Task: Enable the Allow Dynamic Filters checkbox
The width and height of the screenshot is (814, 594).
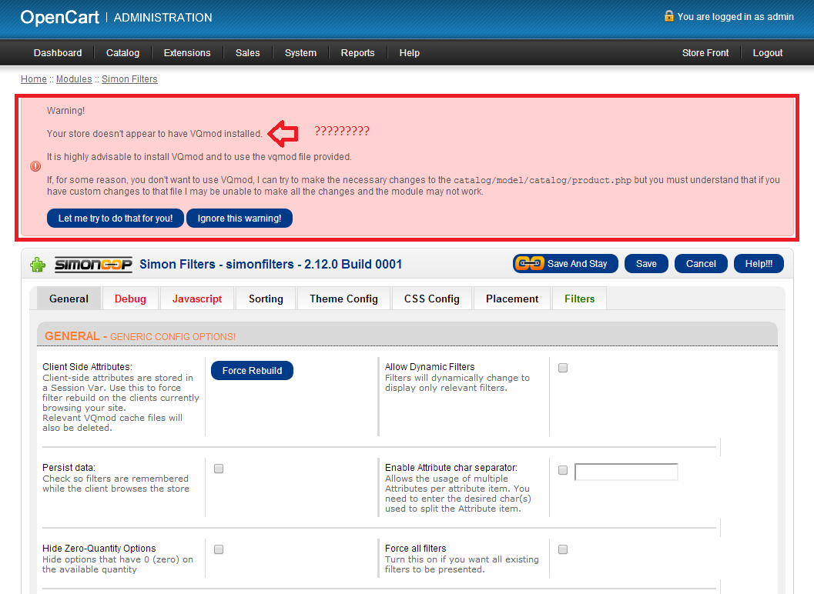Action: 563,369
